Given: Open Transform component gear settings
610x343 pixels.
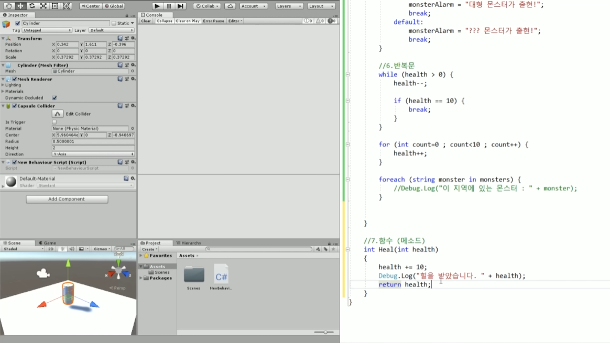Looking at the screenshot, I should (133, 38).
